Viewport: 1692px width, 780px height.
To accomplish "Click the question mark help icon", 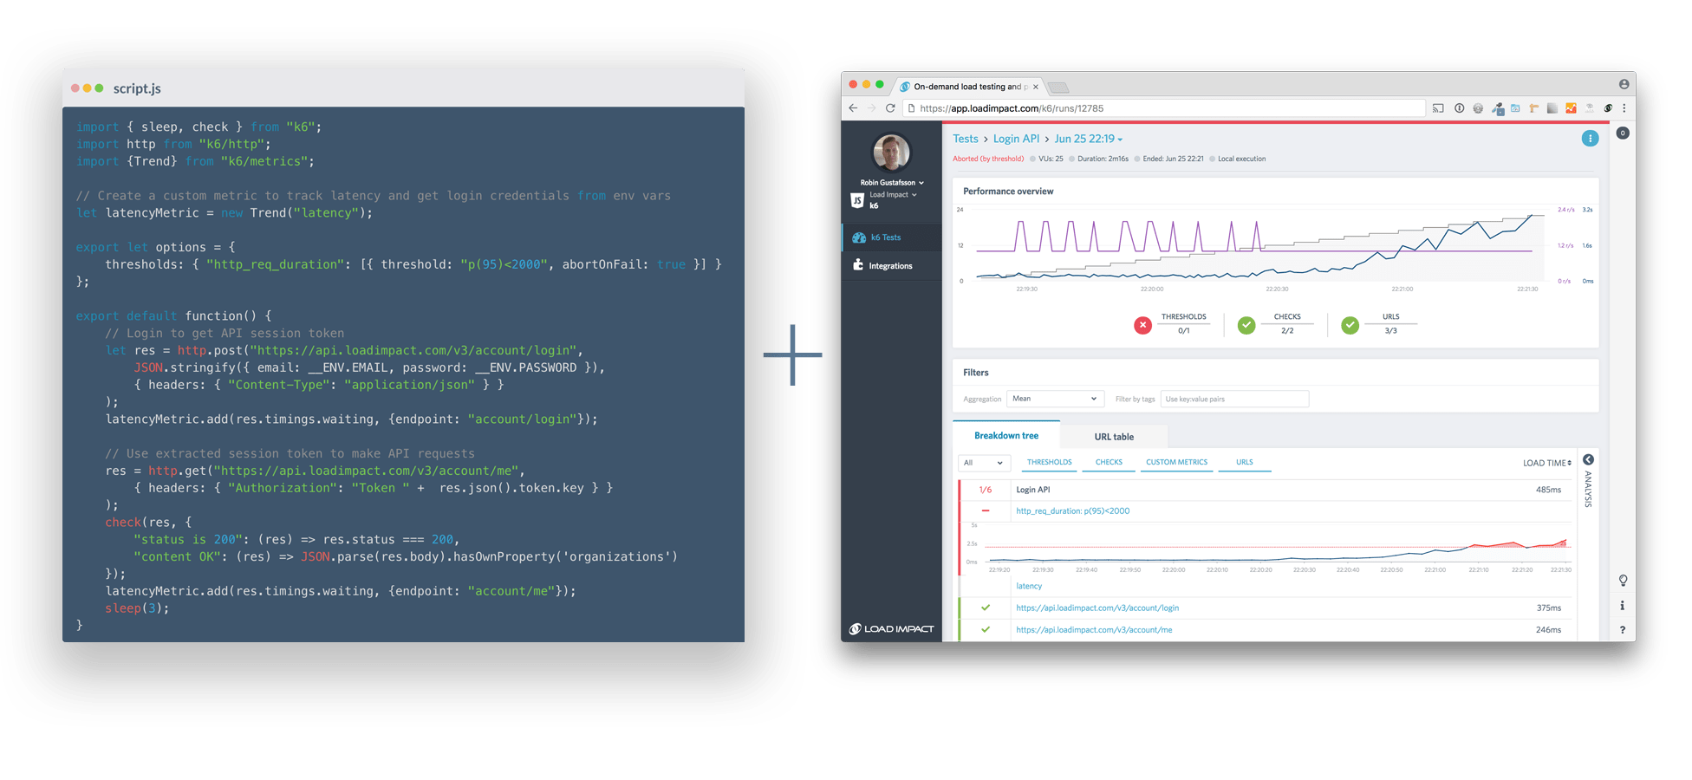I will tap(1623, 629).
